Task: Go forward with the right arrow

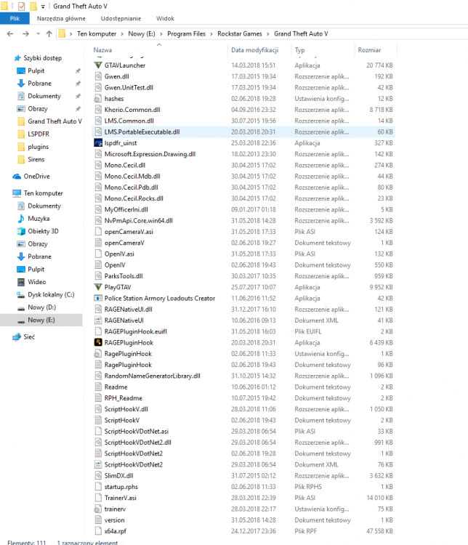Action: point(25,33)
